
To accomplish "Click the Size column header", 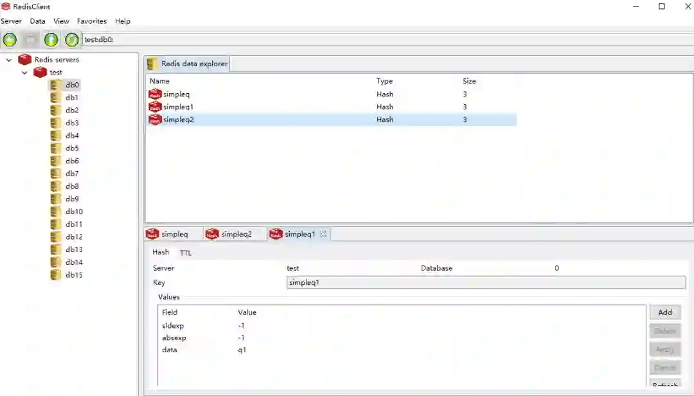I will coord(469,81).
